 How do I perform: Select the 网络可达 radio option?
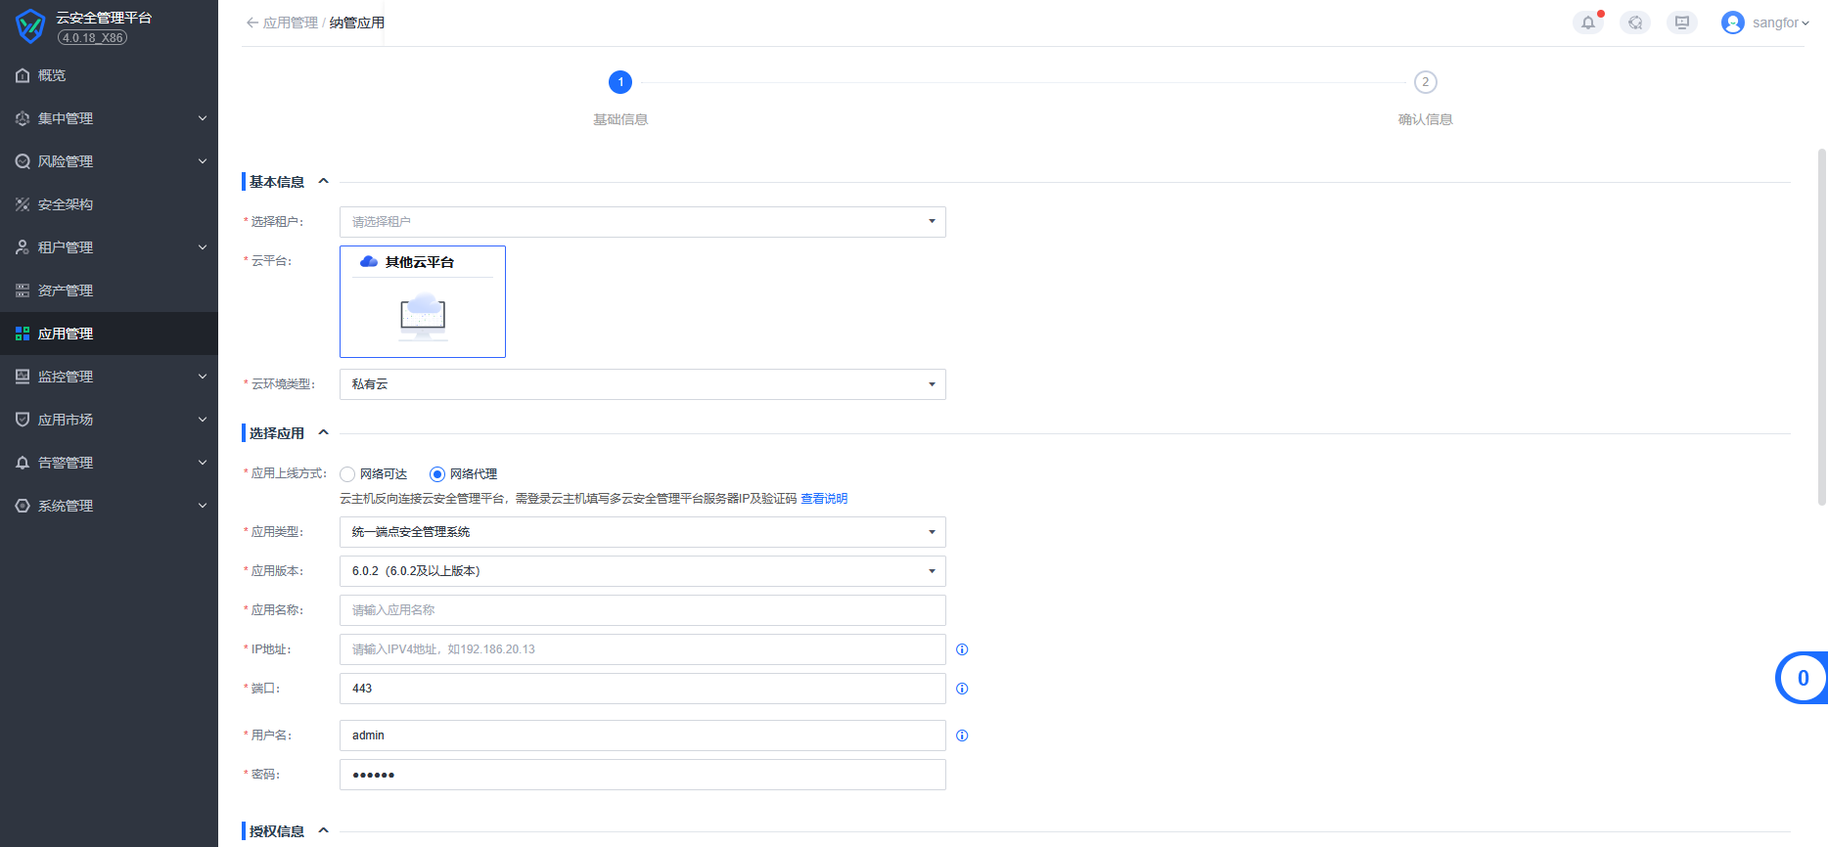coord(347,474)
